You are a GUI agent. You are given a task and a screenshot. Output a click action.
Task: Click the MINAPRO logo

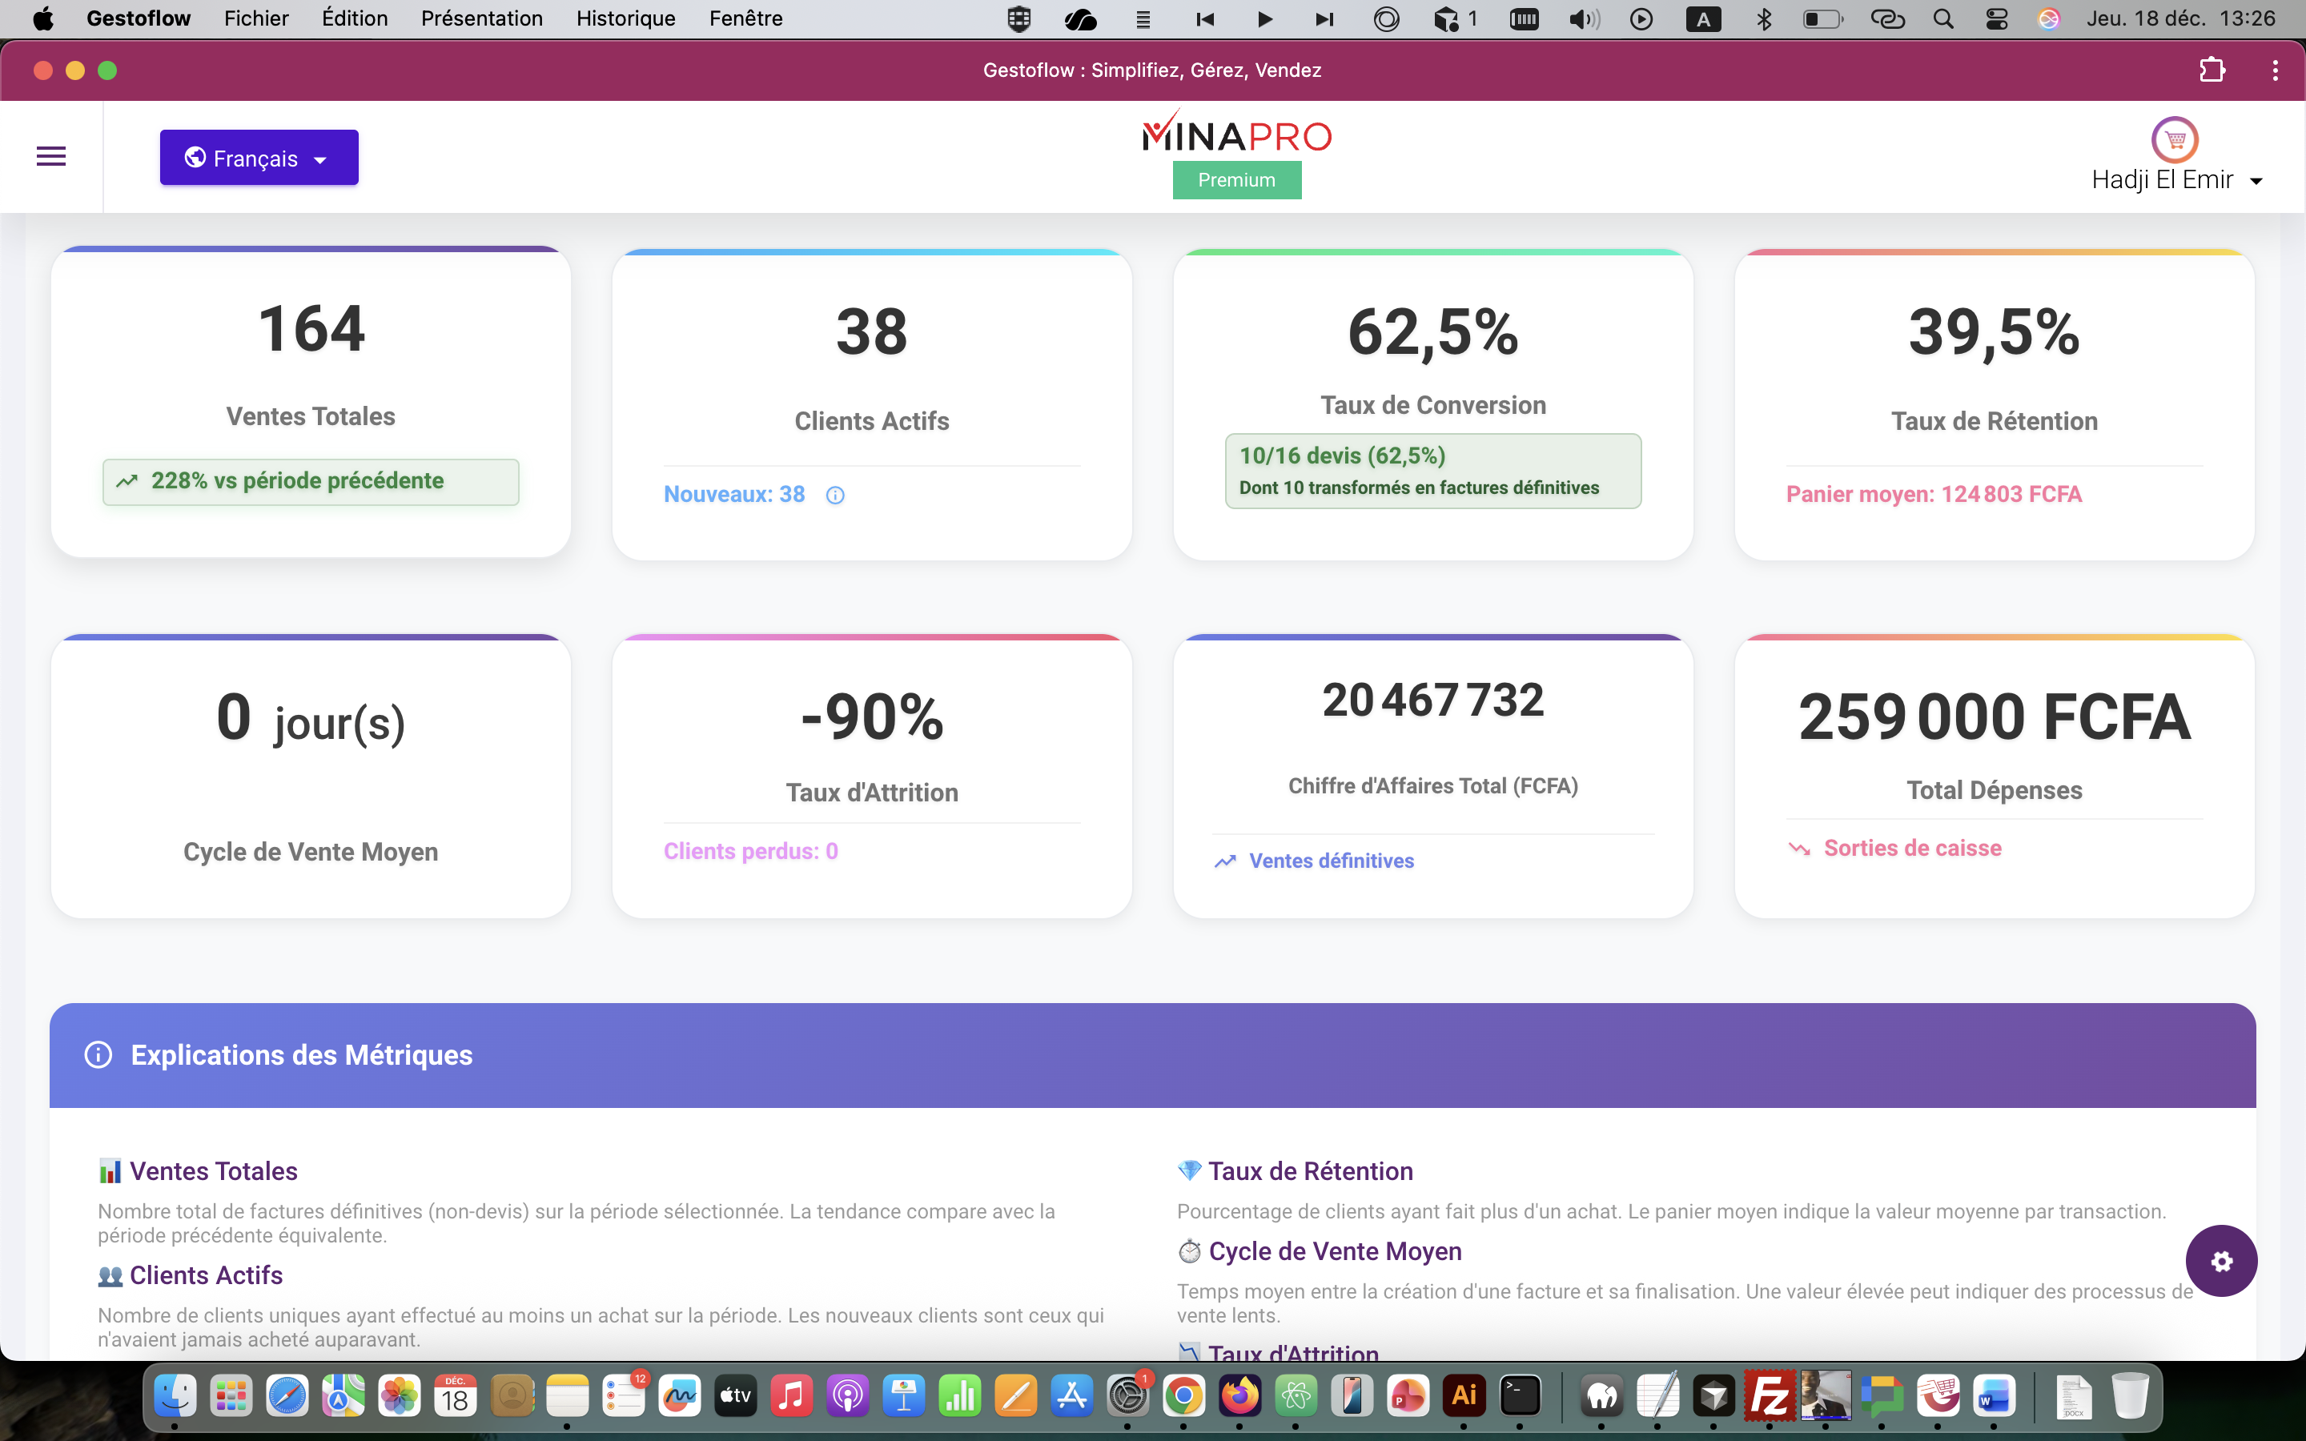[x=1236, y=135]
